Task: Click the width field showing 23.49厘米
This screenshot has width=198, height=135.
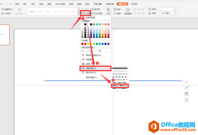Action: click(167, 13)
